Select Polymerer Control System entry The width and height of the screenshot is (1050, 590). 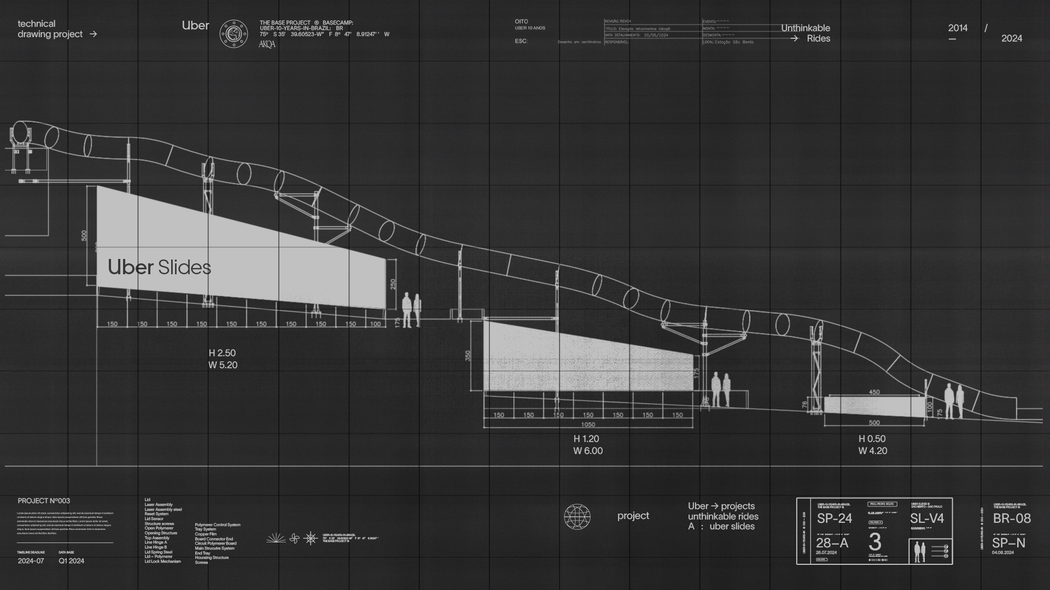point(218,524)
